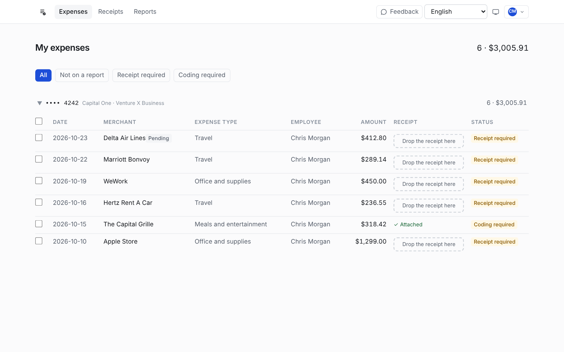Click the Feedback button

coord(399,12)
